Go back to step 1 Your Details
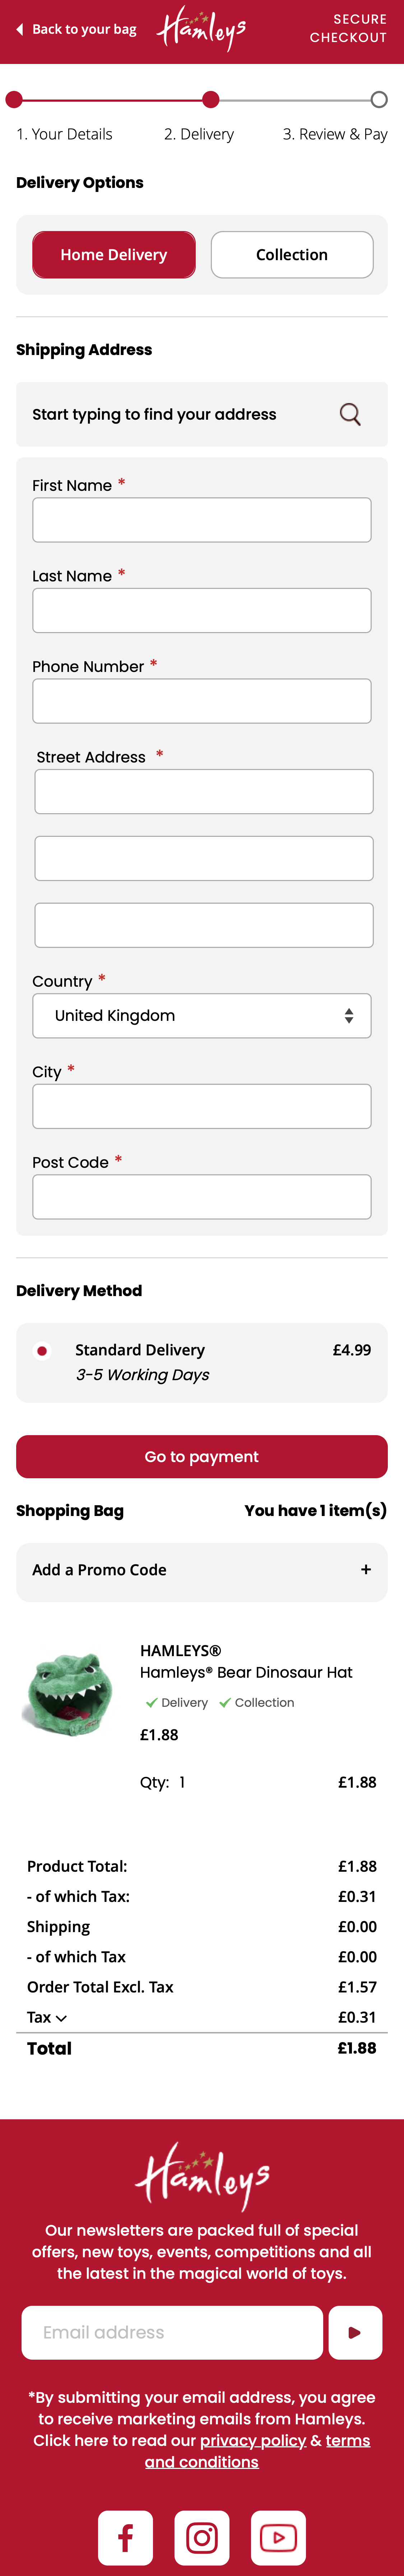The height and width of the screenshot is (2576, 404). click(65, 133)
